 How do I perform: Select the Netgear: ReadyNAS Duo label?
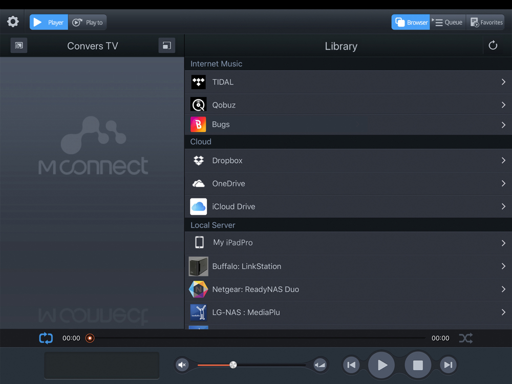pyautogui.click(x=255, y=289)
